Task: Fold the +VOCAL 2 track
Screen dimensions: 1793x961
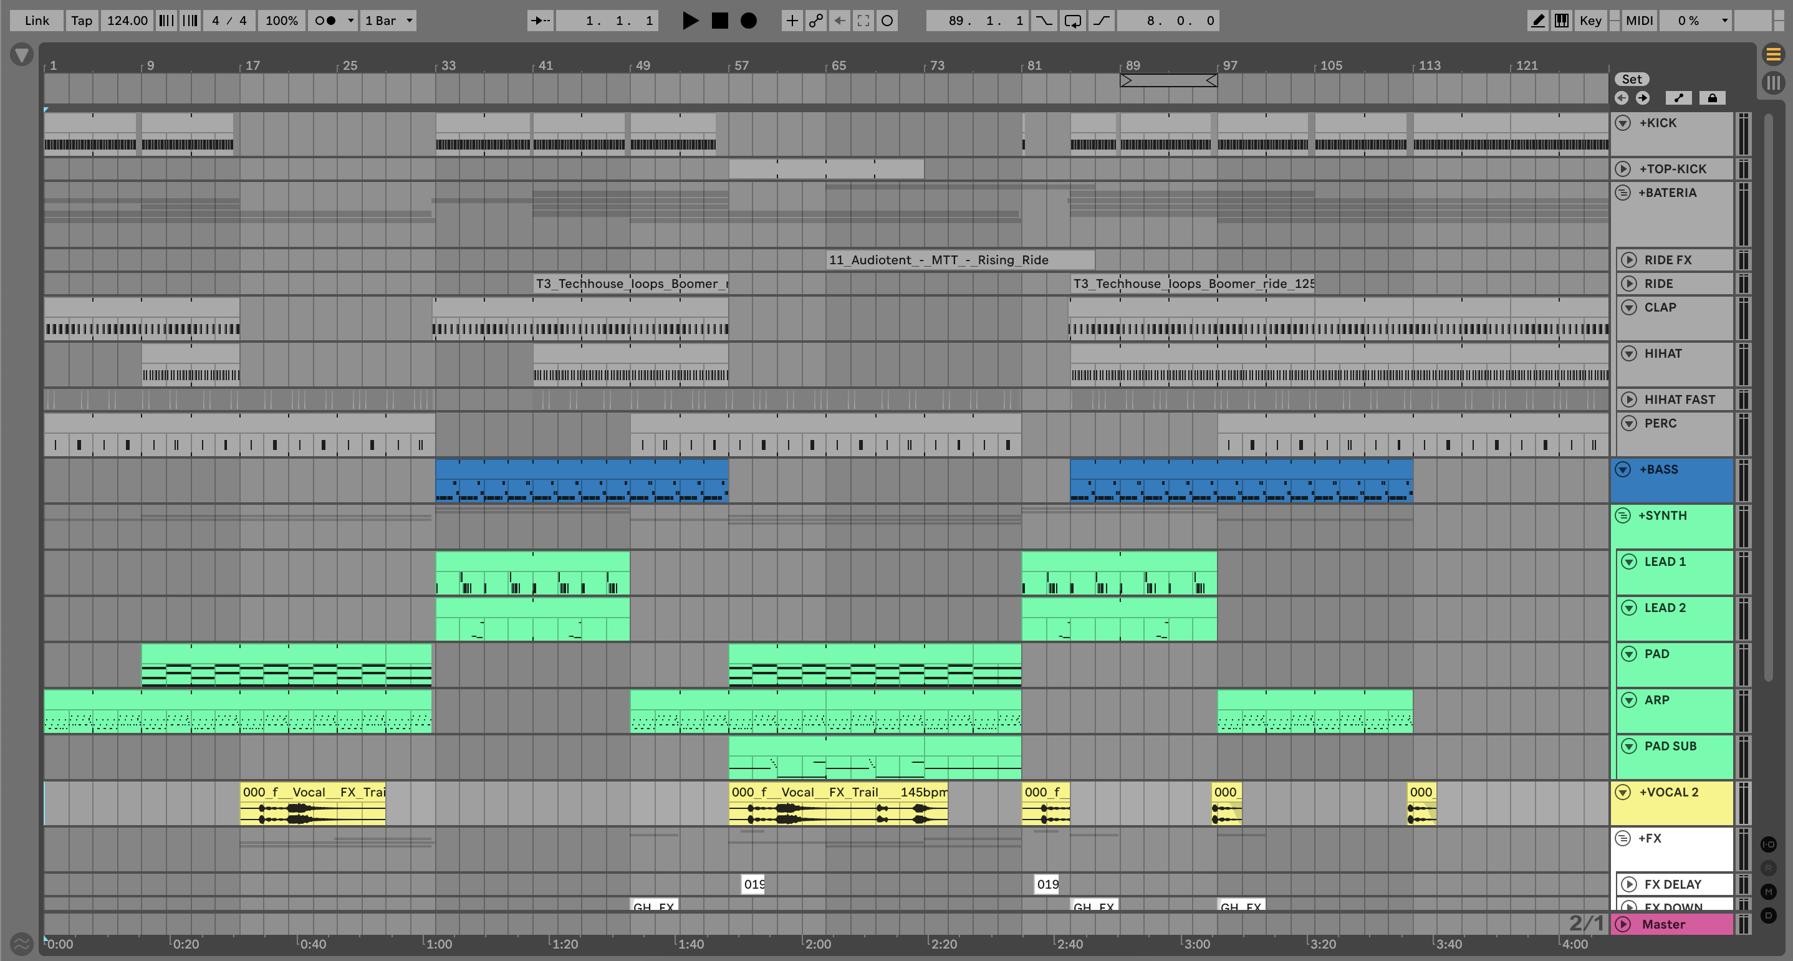Action: [1623, 792]
